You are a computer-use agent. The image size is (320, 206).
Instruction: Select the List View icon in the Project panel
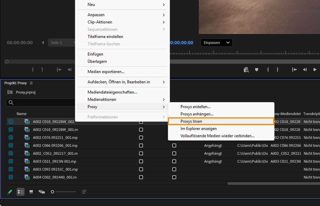pos(21,192)
